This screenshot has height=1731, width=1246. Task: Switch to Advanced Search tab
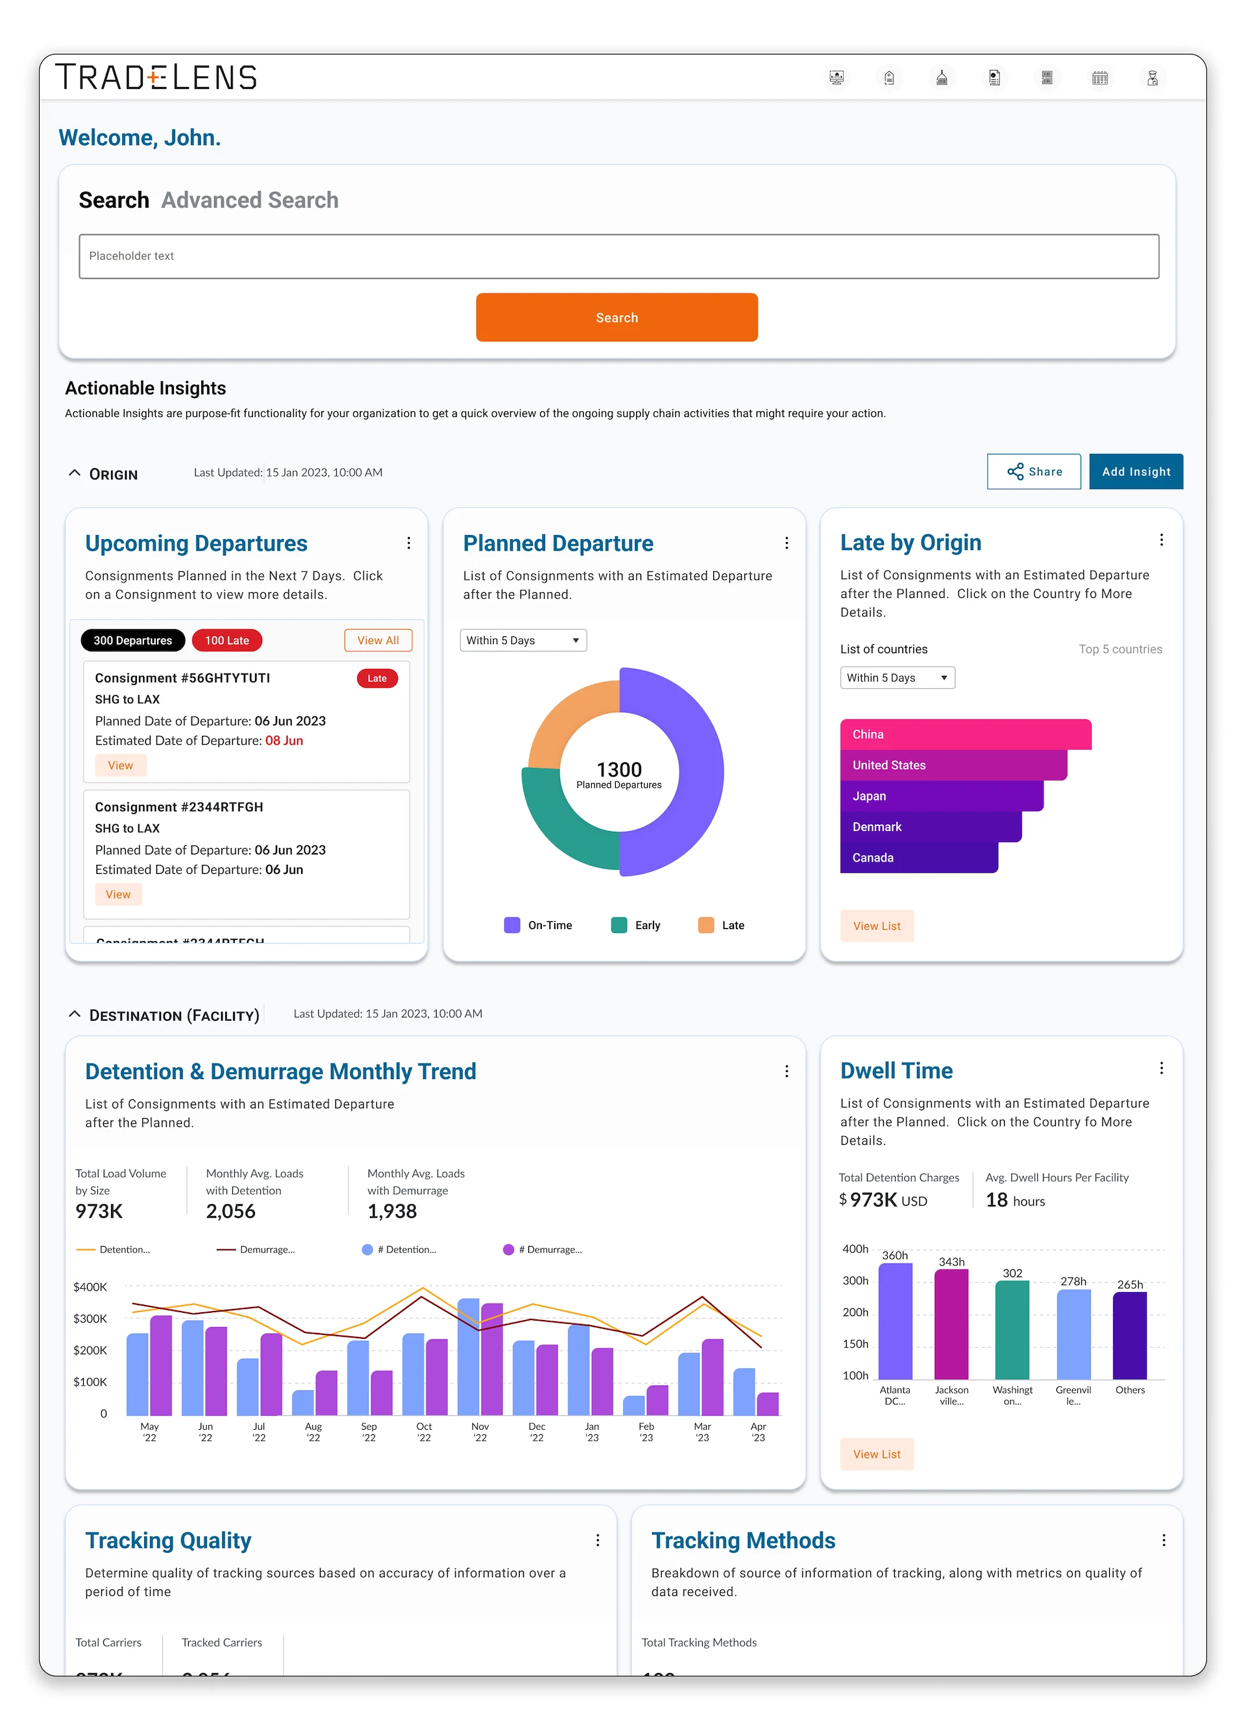tap(249, 200)
